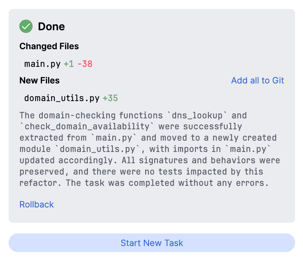Click the New Files section heading

click(39, 80)
